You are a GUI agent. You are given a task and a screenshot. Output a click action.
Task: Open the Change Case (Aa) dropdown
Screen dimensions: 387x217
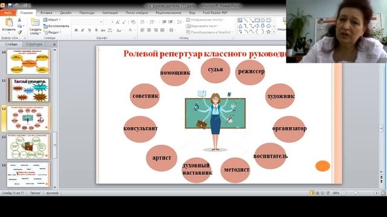point(119,30)
